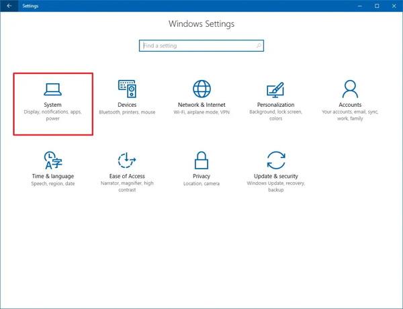Click the 'Windows Settings' heading
This screenshot has height=309, width=403.
click(x=201, y=24)
